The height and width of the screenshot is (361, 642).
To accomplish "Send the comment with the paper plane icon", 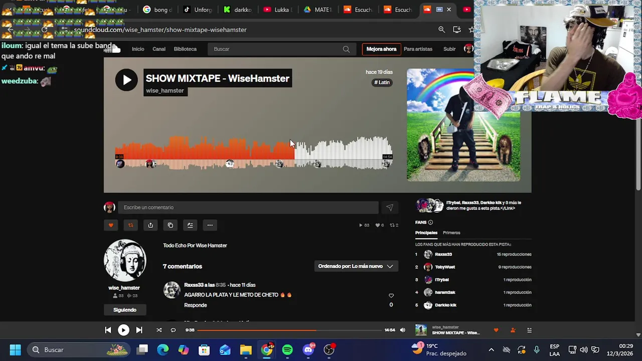I will coord(390,208).
